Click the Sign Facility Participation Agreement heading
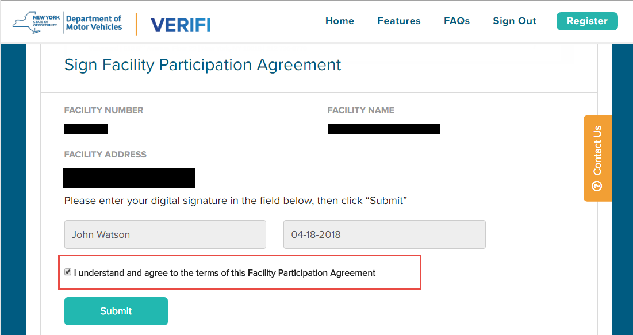The width and height of the screenshot is (633, 335). (x=202, y=65)
